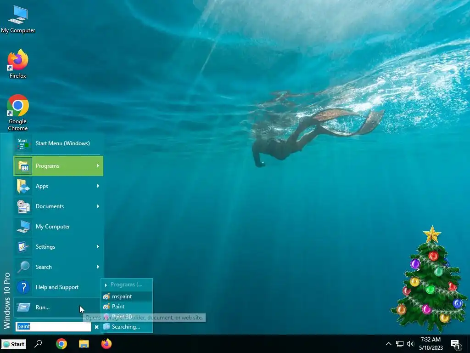Click the Documents icon in start menu
Screen dimensions: 470x353
point(23,206)
